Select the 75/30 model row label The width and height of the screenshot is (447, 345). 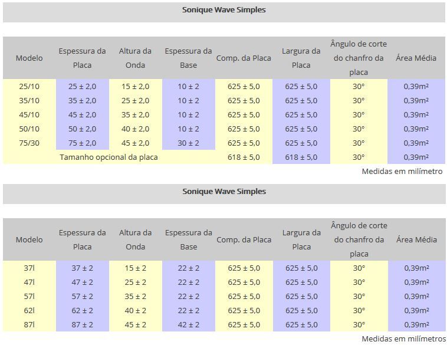(29, 143)
